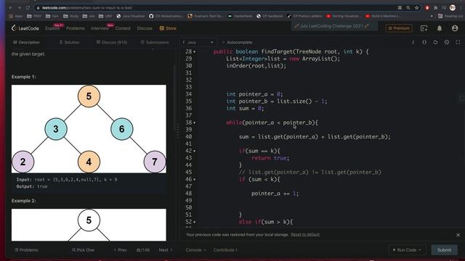
Task: Open the Interview nav item
Action: click(x=100, y=28)
